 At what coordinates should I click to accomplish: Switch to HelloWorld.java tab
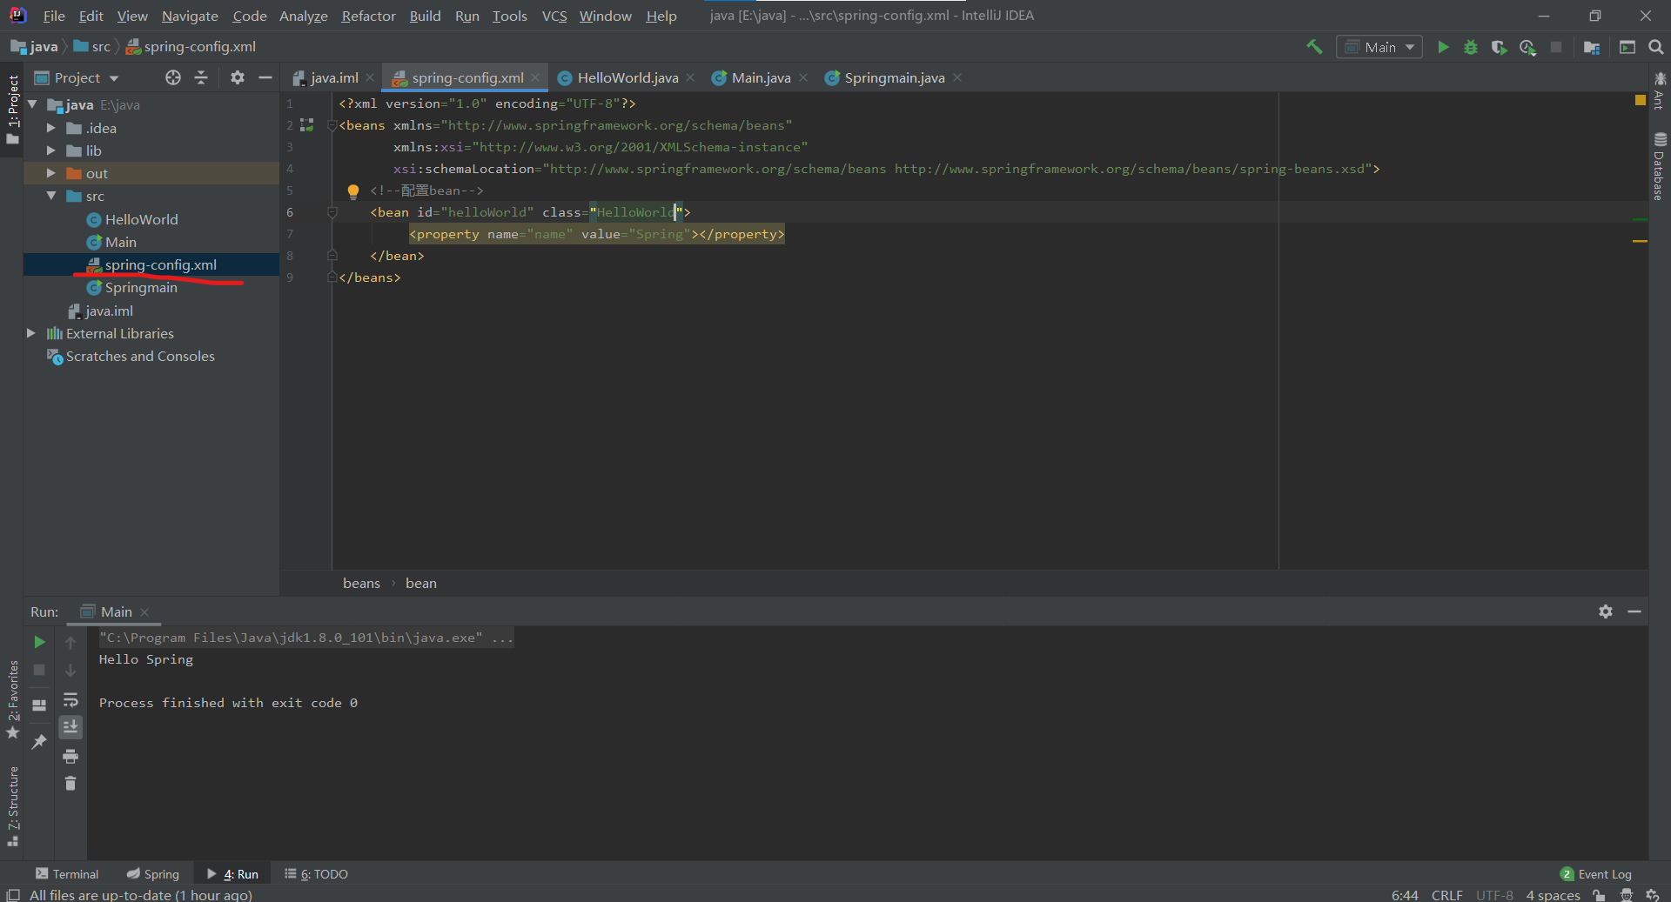coord(627,77)
